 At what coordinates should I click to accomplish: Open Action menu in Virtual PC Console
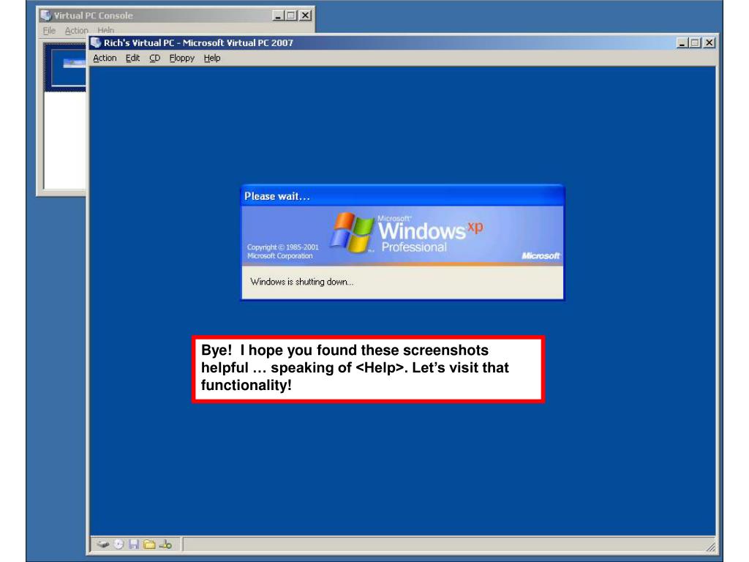(76, 31)
